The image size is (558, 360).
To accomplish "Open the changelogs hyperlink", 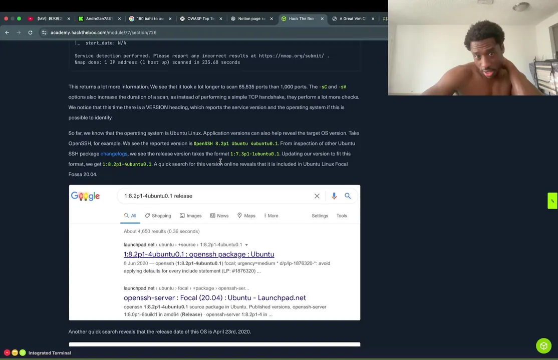I will tap(114, 153).
